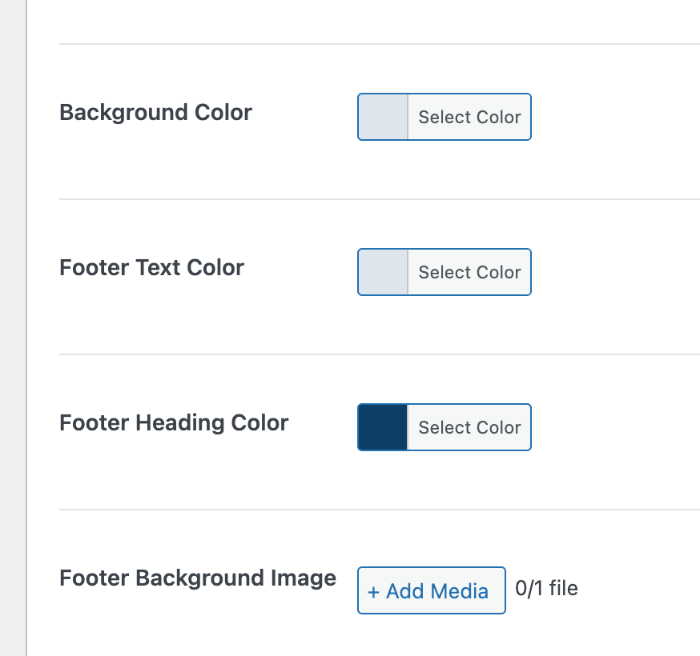This screenshot has height=656, width=700.
Task: Open the Footer Background Image uploader
Action: coord(431,590)
